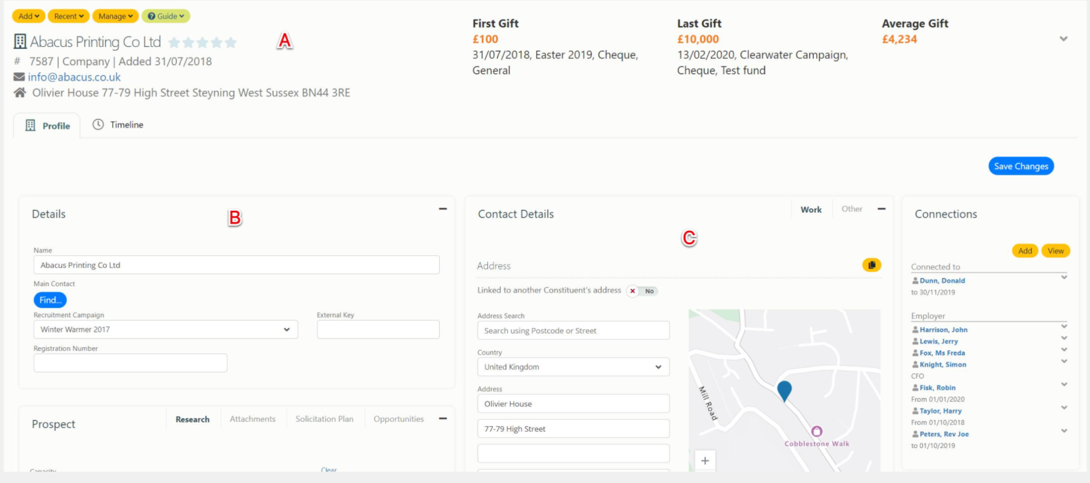Set the first rating star

pos(174,43)
